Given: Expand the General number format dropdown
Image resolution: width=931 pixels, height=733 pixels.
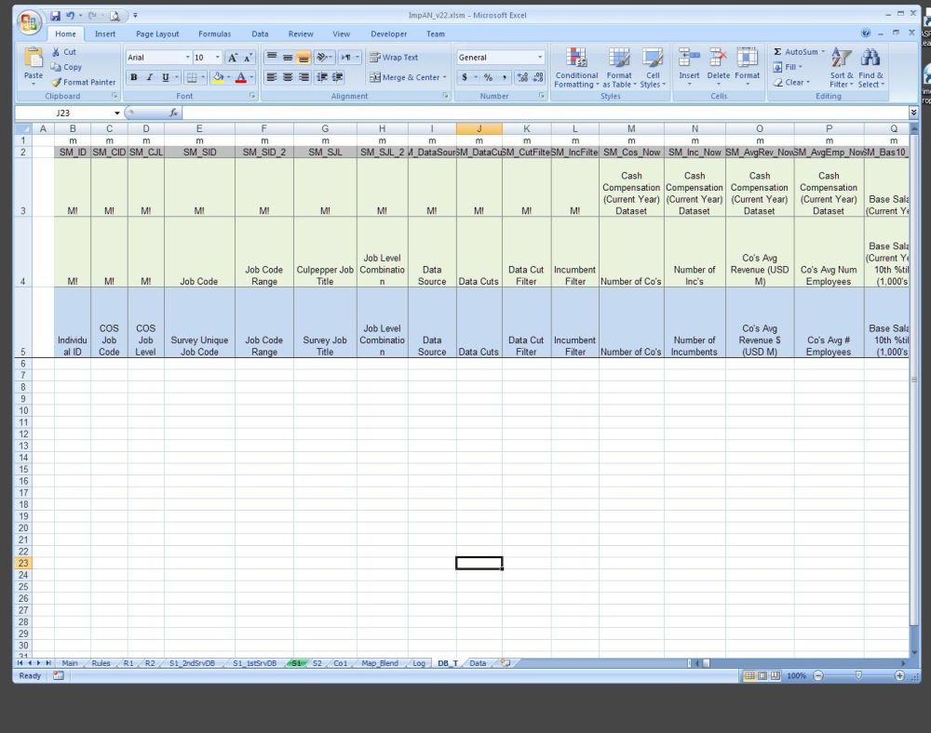Looking at the screenshot, I should 539,58.
